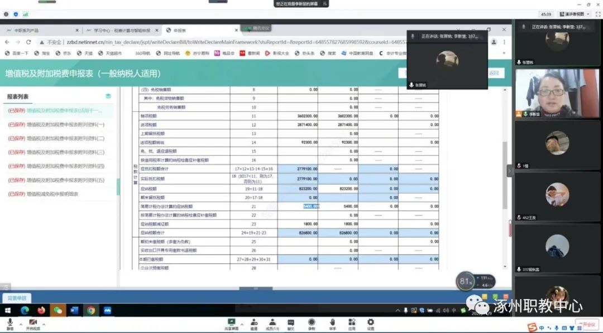Click the browser address bar URL
Viewport: 603px width, 333px height.
236,42
